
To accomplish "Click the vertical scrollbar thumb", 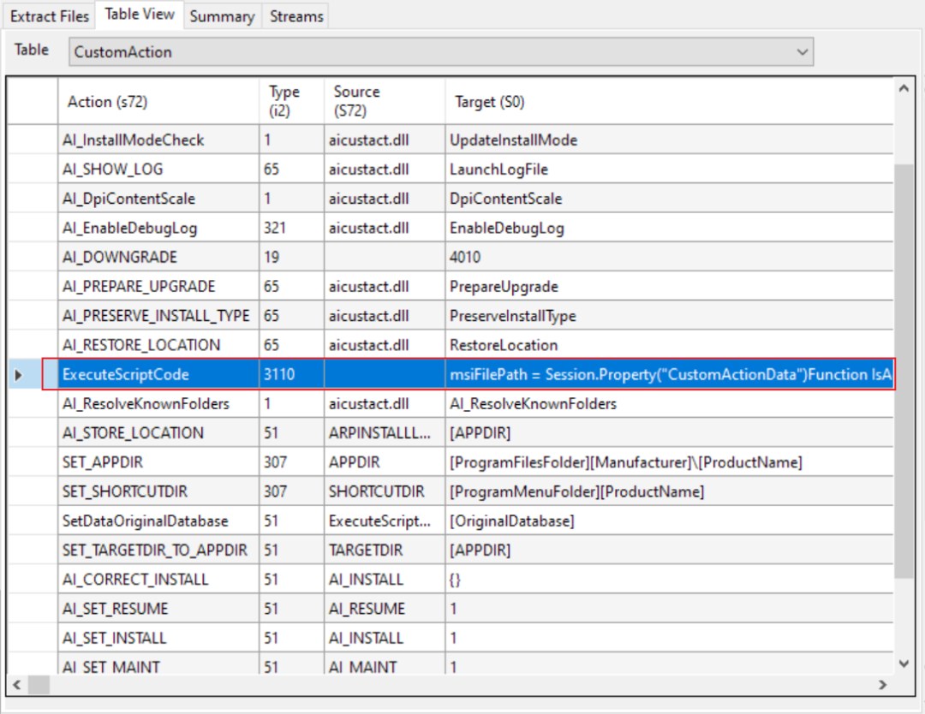I will [x=904, y=372].
